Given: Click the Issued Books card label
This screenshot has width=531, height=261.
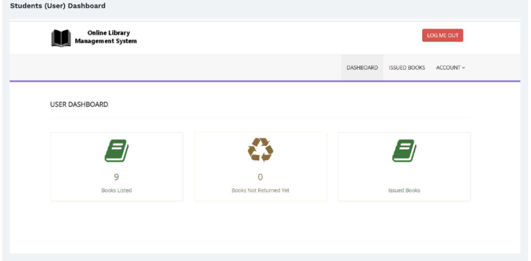Looking at the screenshot, I should [x=404, y=190].
